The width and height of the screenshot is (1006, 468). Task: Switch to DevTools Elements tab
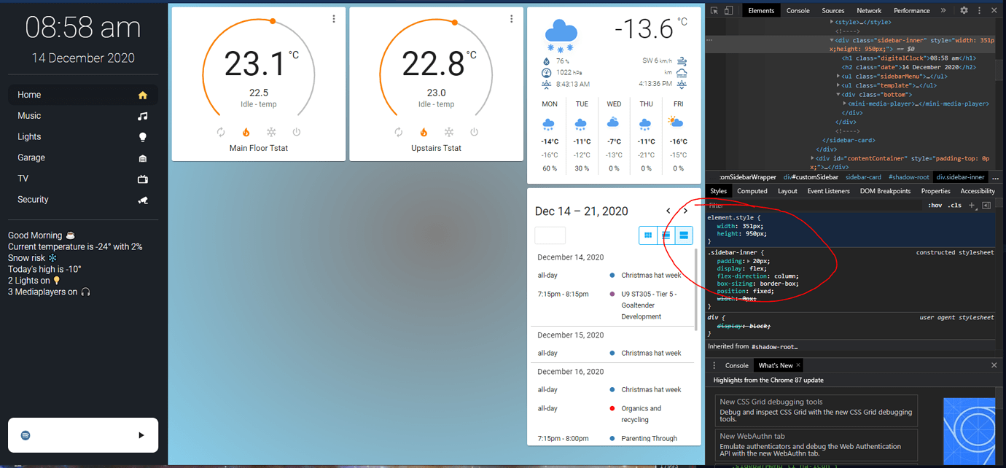(761, 10)
